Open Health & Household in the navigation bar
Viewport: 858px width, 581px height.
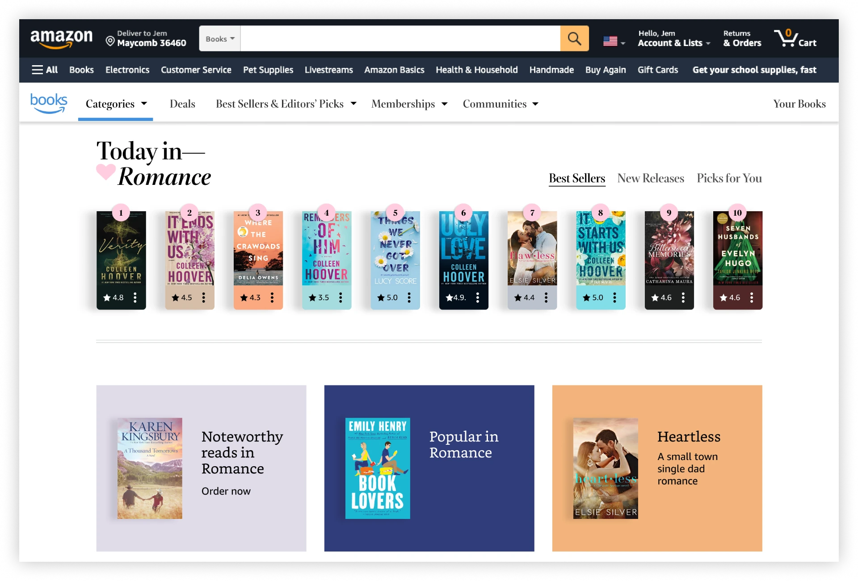[477, 70]
